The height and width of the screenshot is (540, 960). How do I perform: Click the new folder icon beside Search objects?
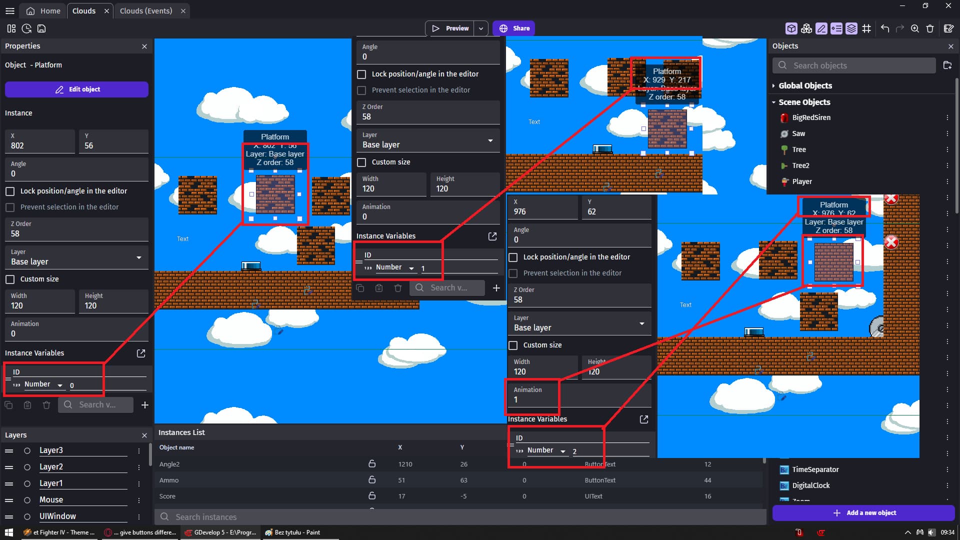click(x=947, y=65)
